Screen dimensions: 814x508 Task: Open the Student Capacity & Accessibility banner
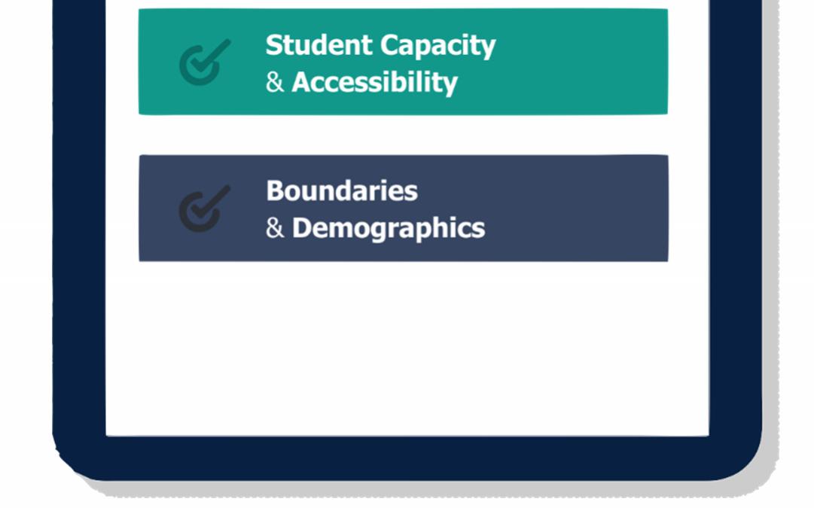403,62
